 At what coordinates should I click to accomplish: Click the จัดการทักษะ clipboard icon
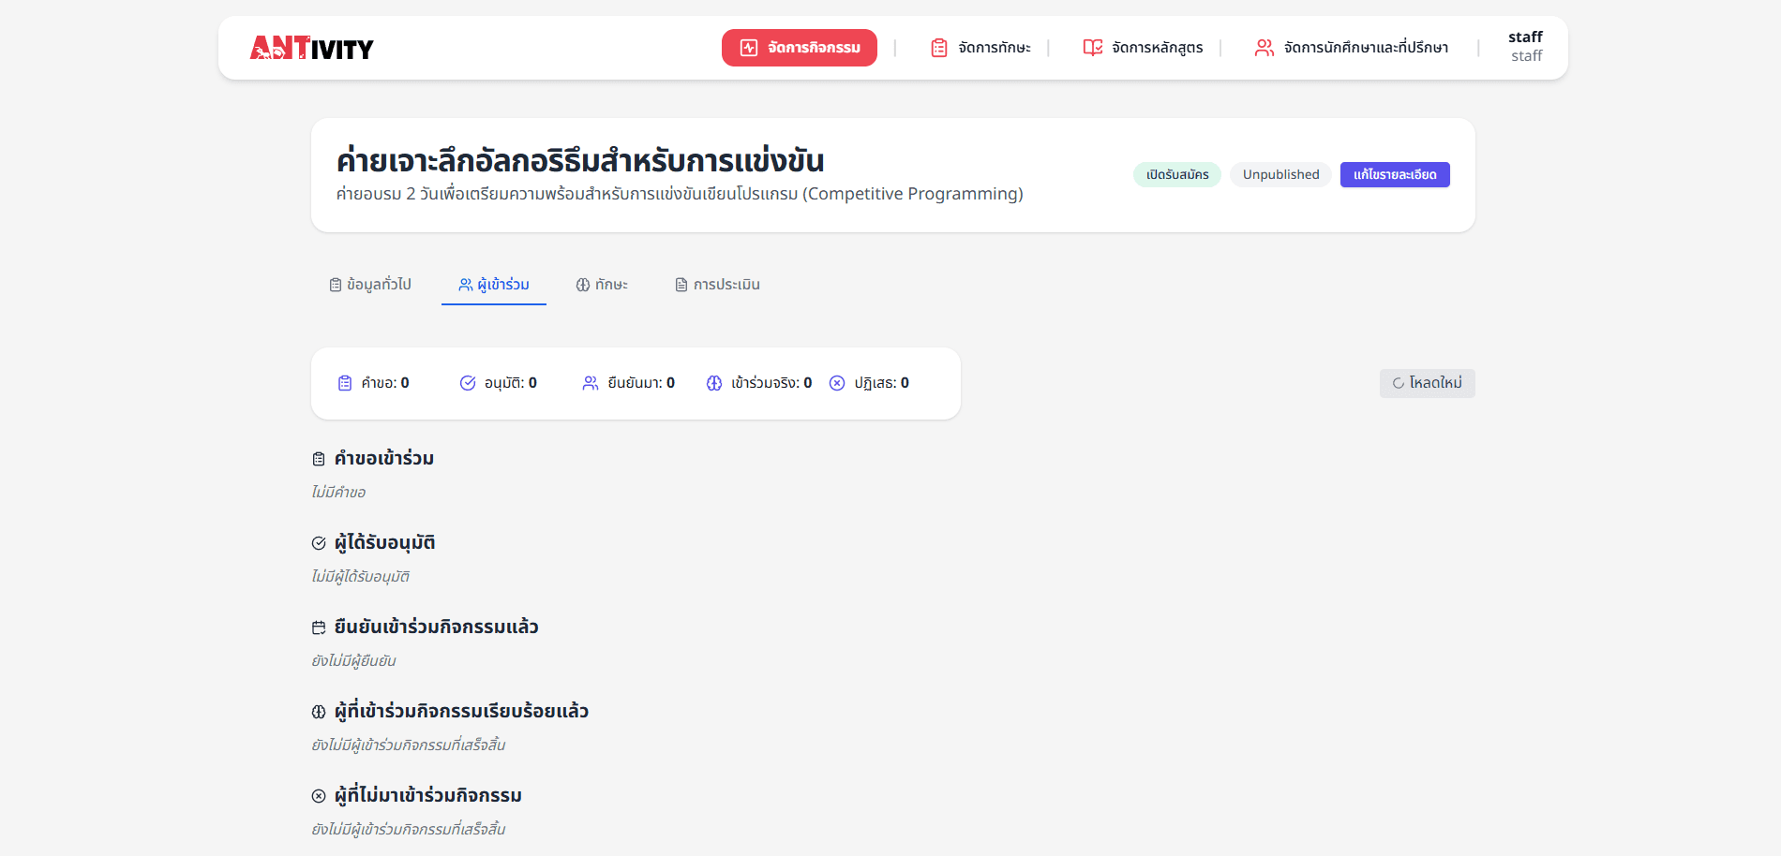click(x=938, y=48)
